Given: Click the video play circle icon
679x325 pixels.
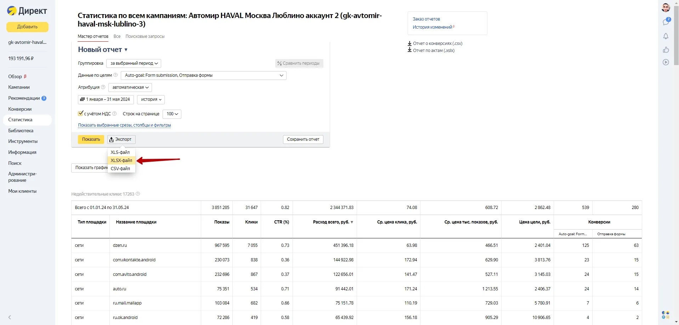Looking at the screenshot, I should pos(666,62).
